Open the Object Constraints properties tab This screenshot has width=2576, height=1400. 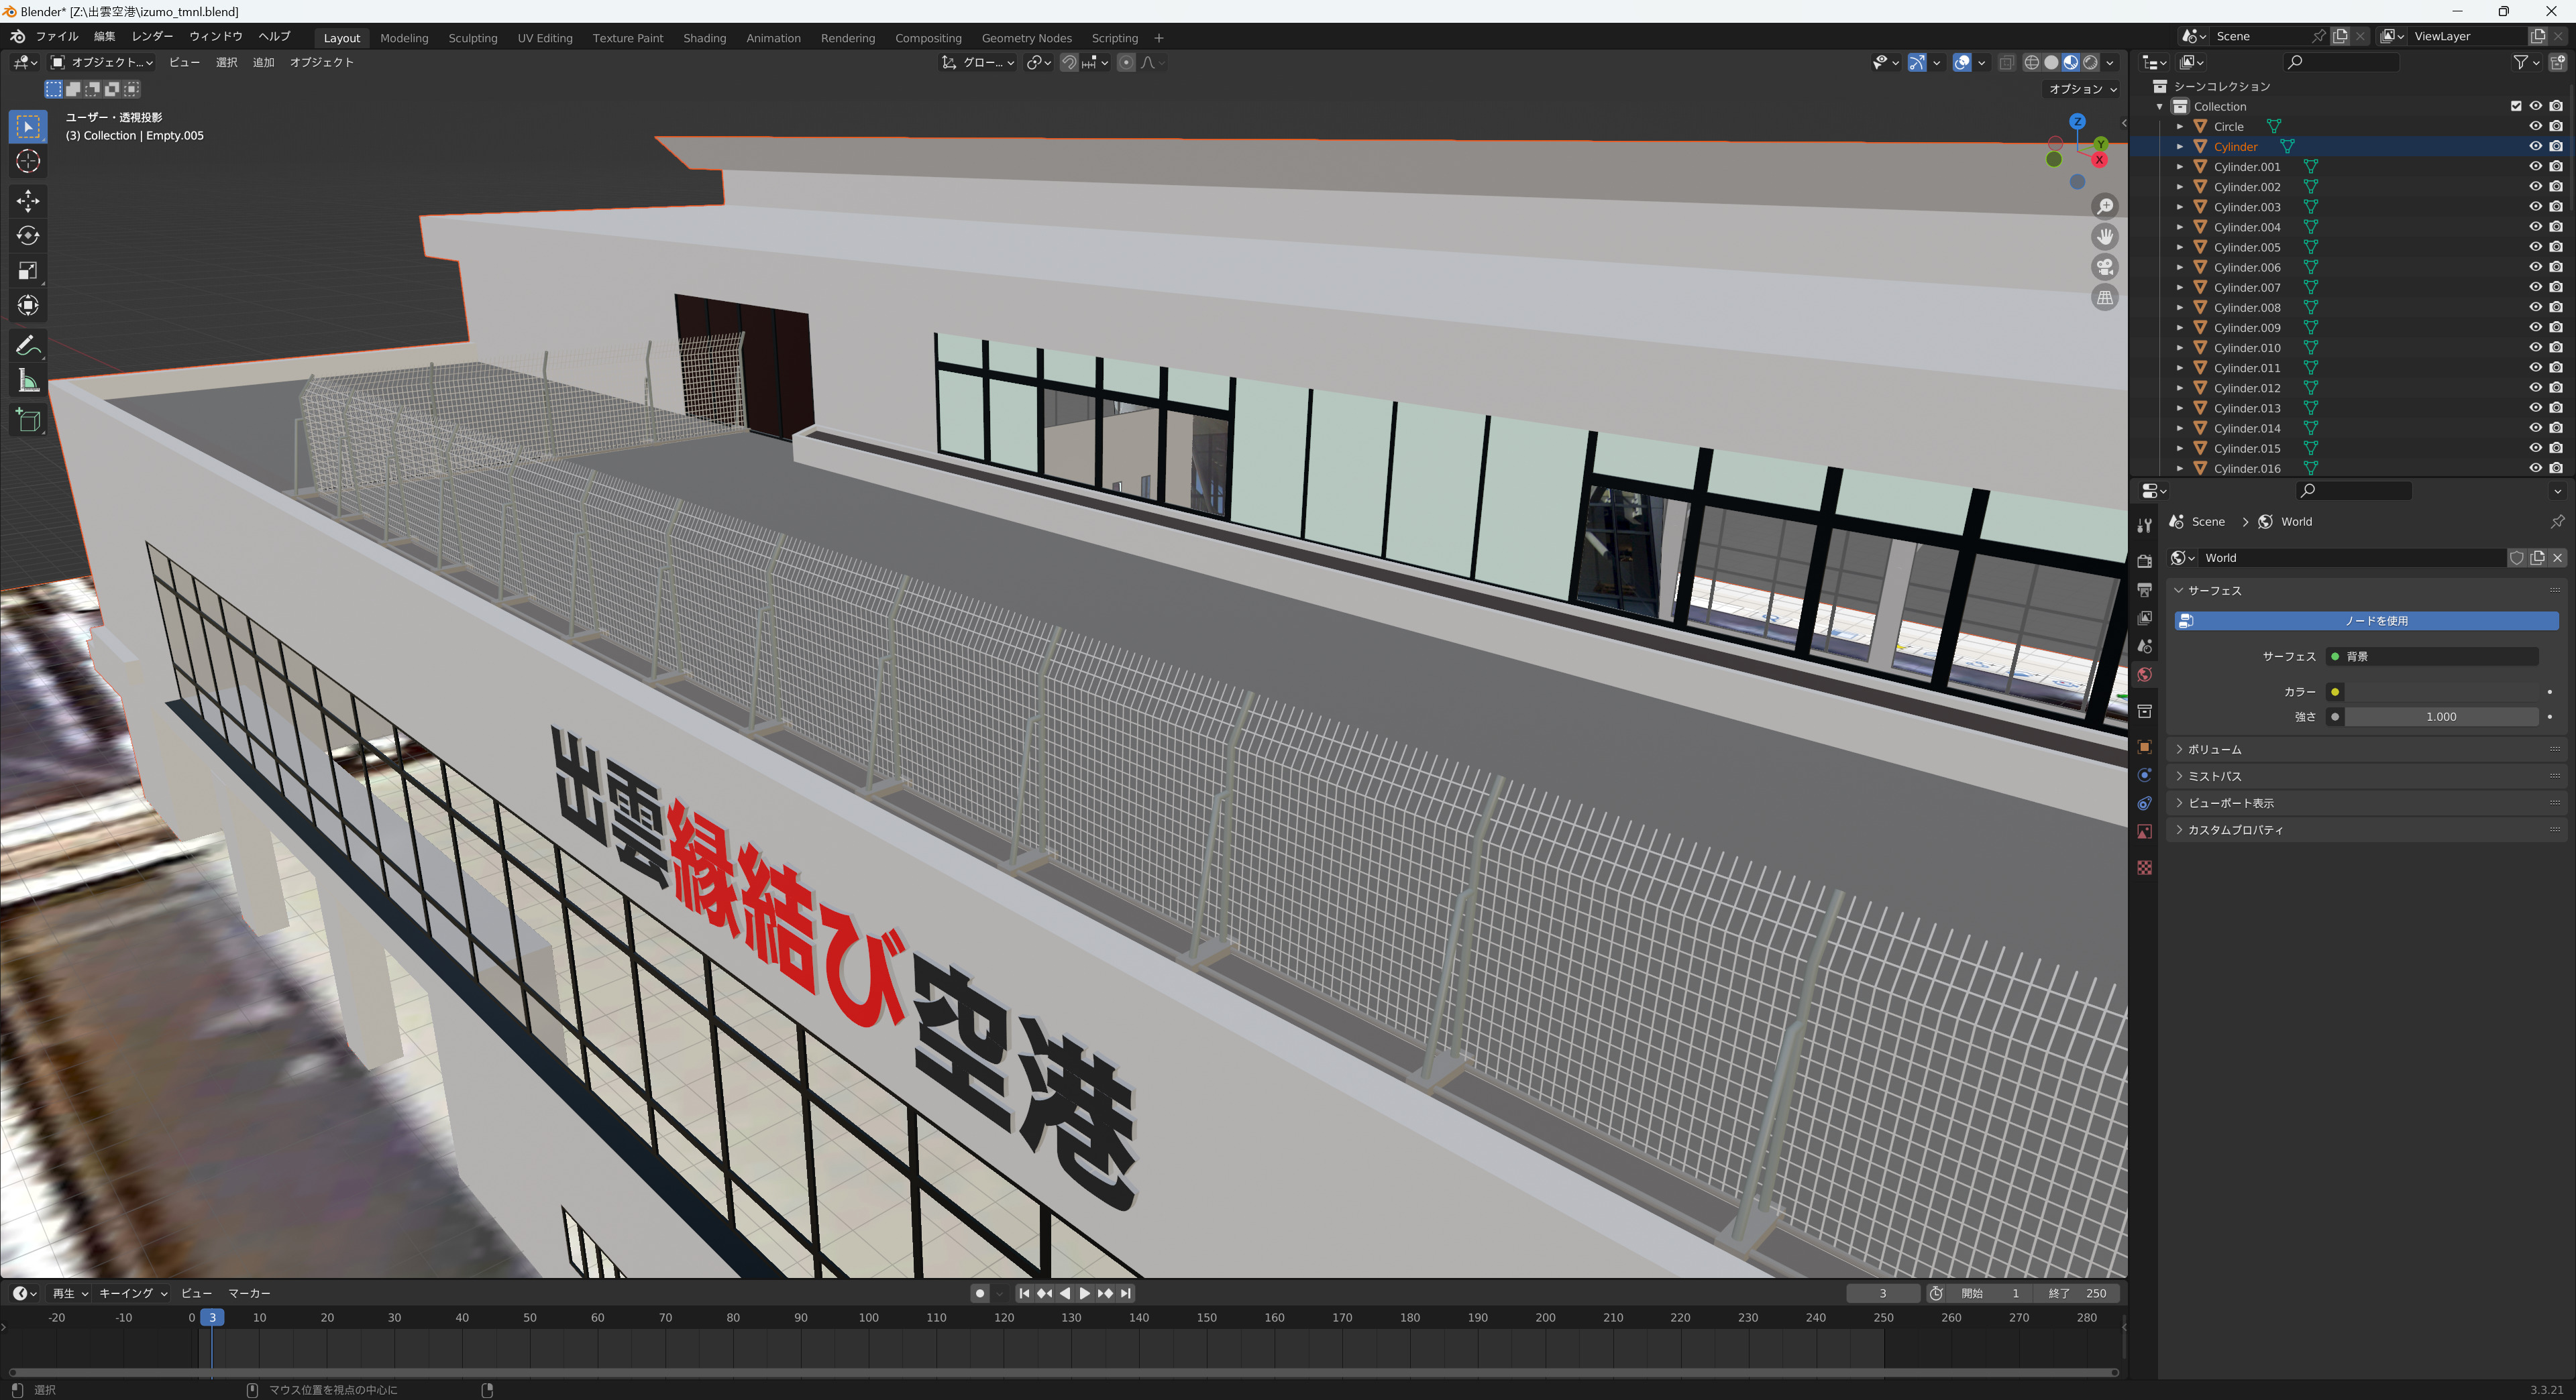[x=2144, y=803]
